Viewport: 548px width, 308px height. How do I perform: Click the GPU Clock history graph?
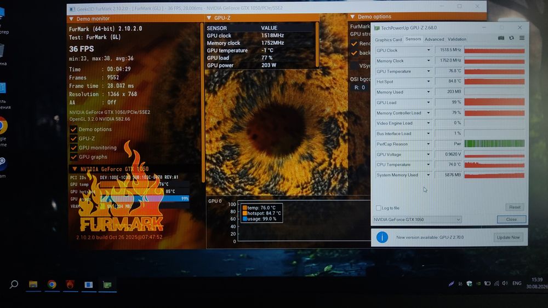pyautogui.click(x=494, y=50)
